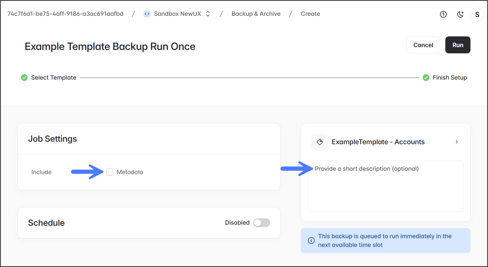
Task: Enable the Metadata checkbox
Action: [x=110, y=172]
